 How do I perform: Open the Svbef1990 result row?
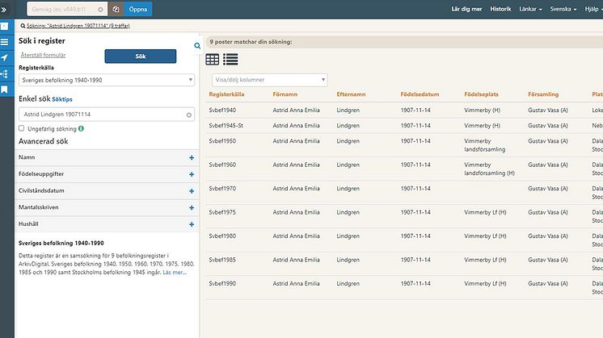[x=404, y=288]
